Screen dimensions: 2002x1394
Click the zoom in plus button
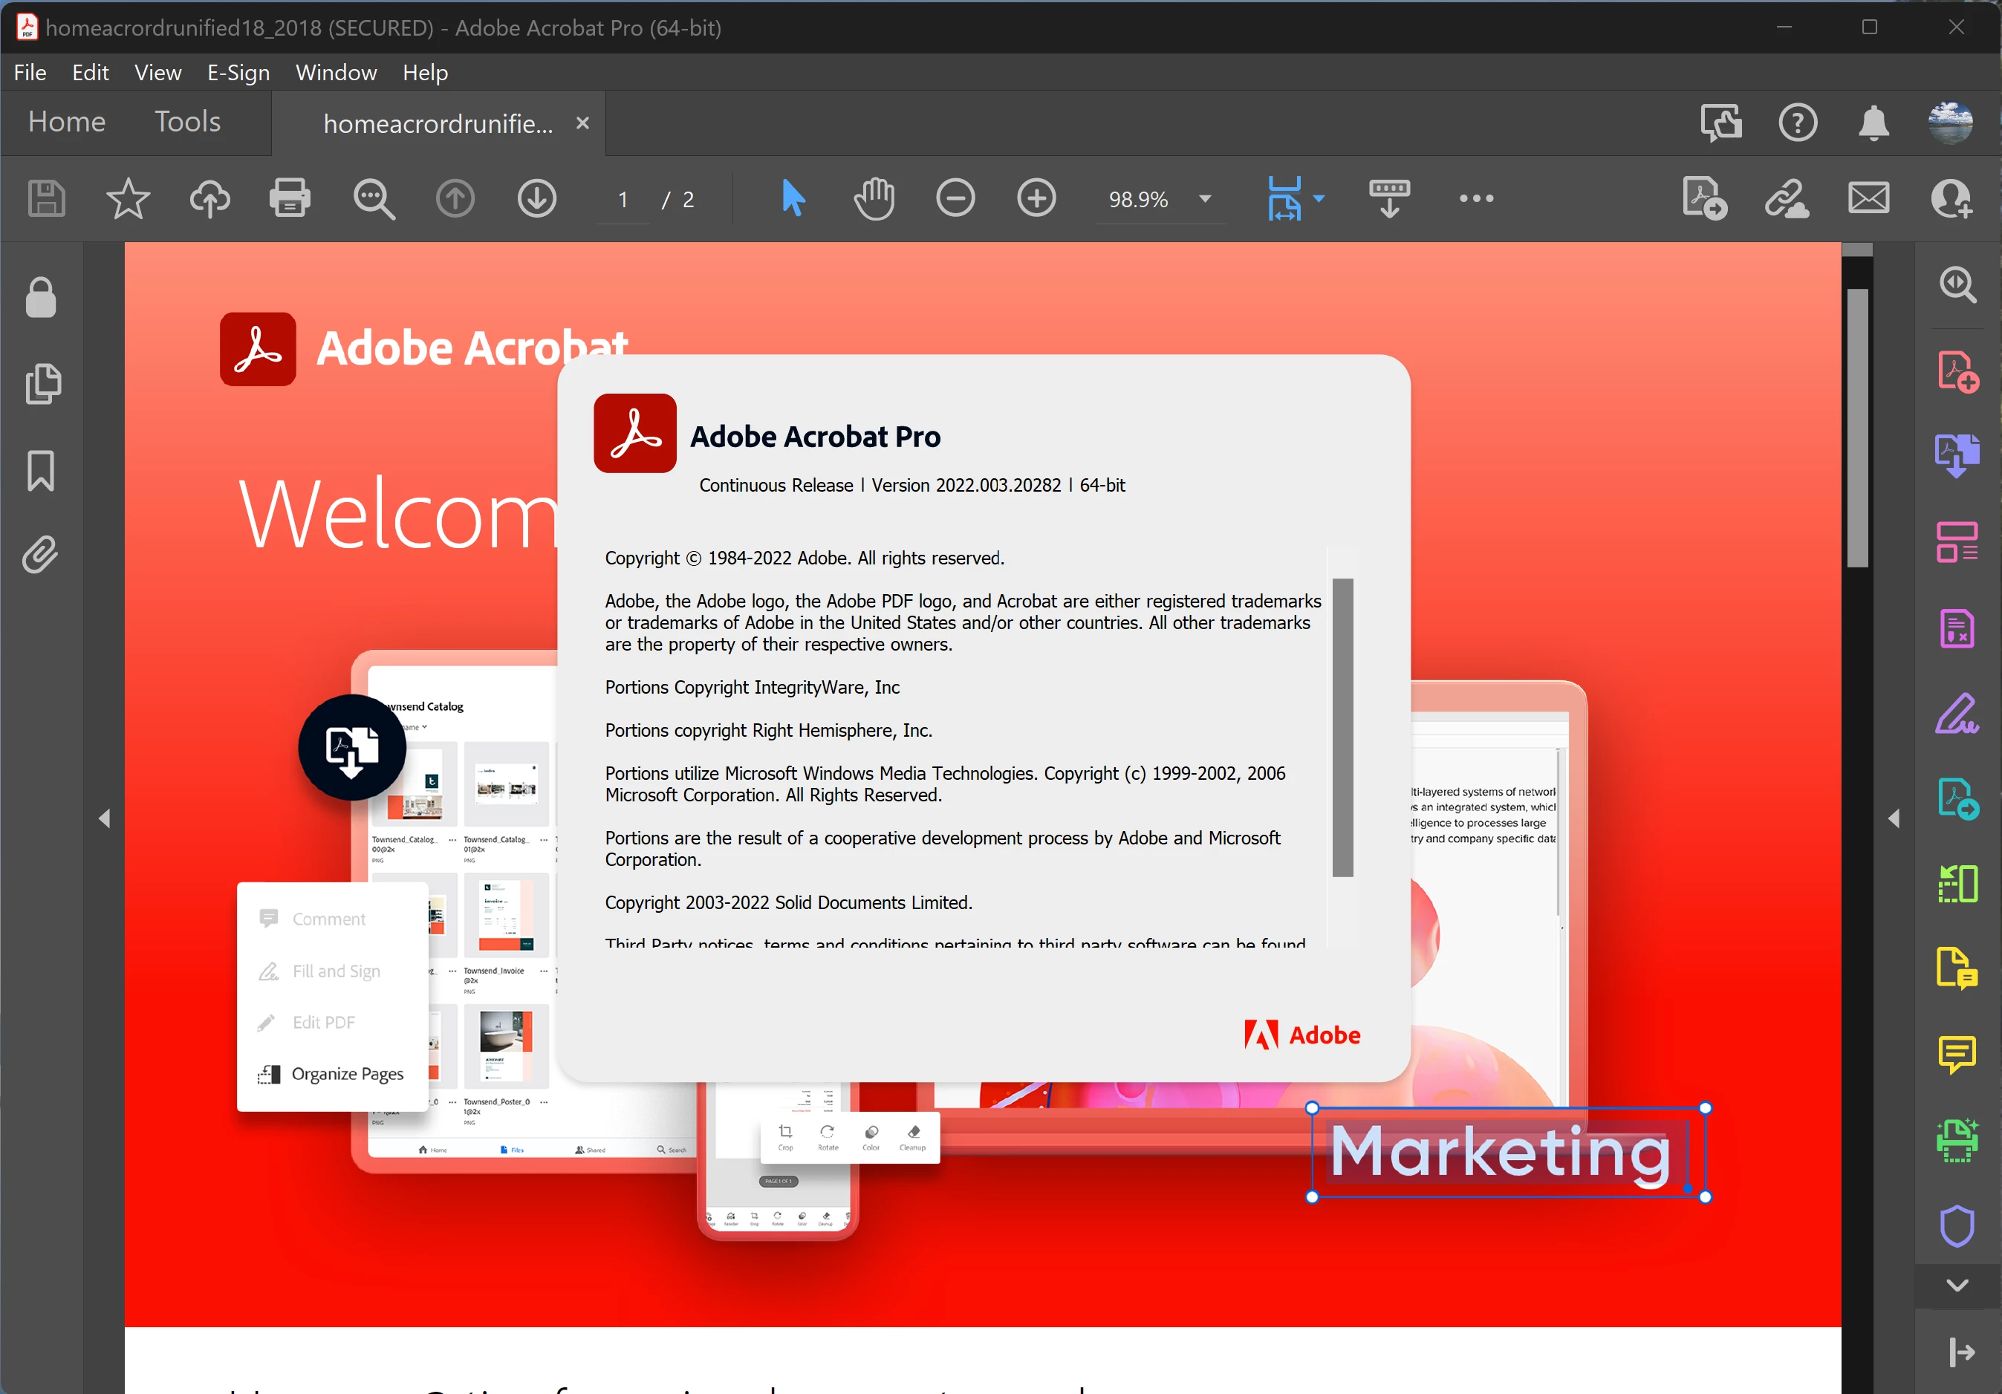point(1036,199)
